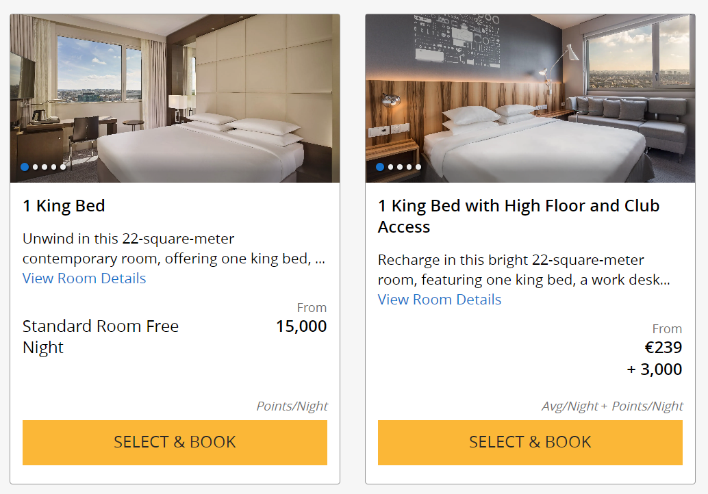Show last photo of 1 King Bed room
708x494 pixels.
63,166
